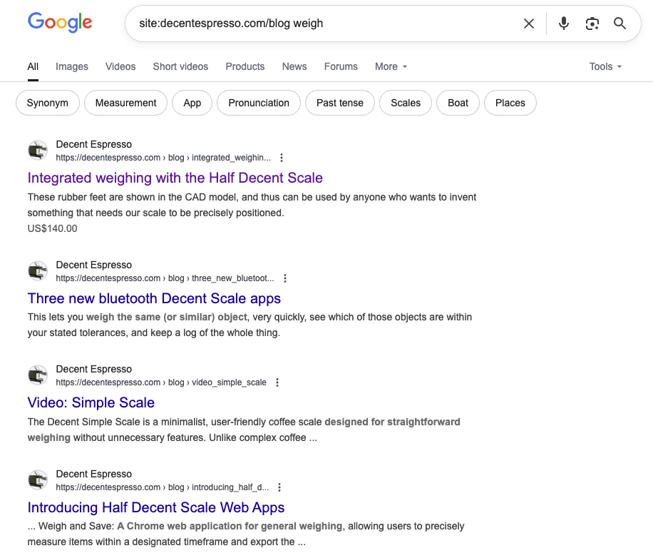
Task: Select the Boat filter chip
Action: tap(458, 103)
